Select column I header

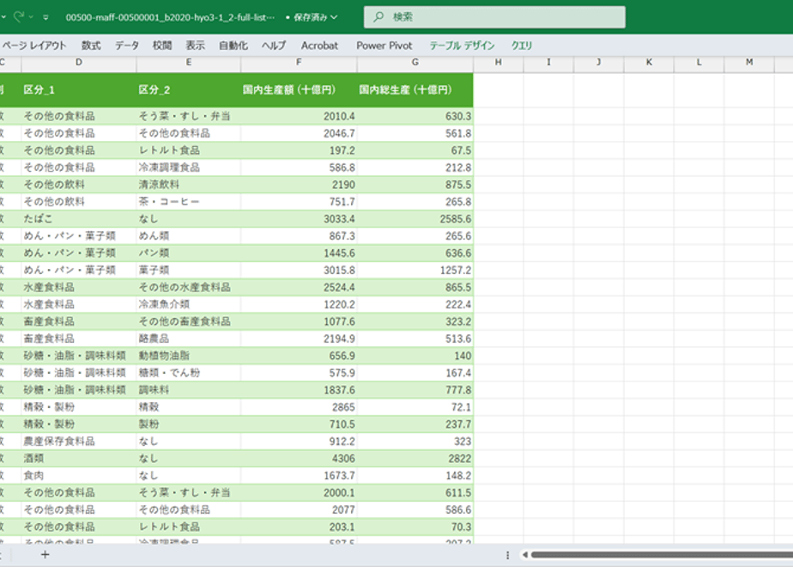(x=548, y=62)
